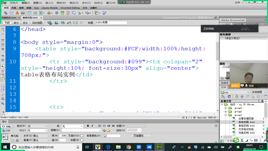Click the title (标题) input field
Viewport: 268px width, 151px height.
click(x=111, y=23)
